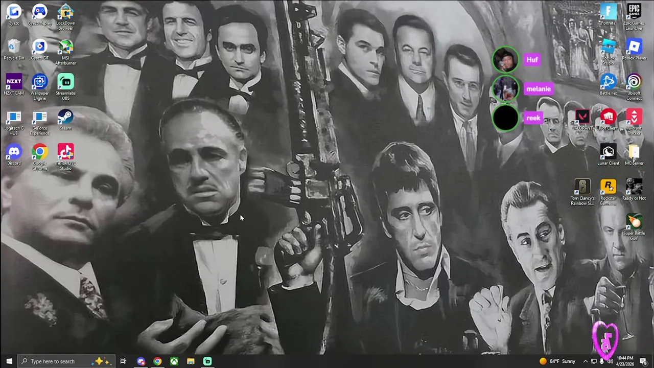Open File Explorer on the taskbar
This screenshot has height=368, width=654.
(191, 361)
